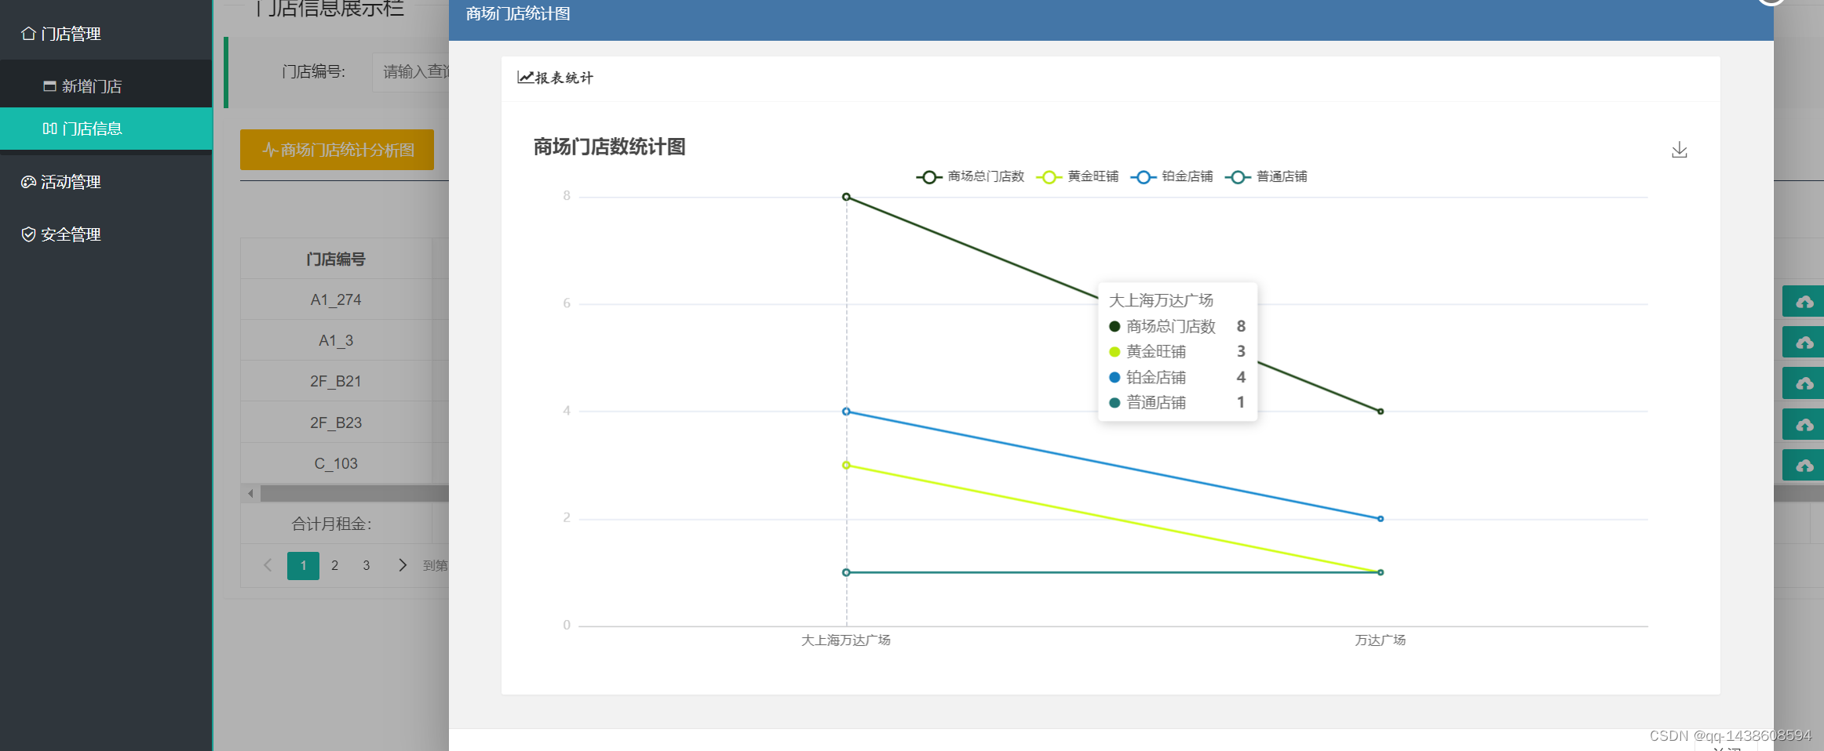Click next page arrow in pagination
This screenshot has height=751, width=1824.
click(x=402, y=565)
